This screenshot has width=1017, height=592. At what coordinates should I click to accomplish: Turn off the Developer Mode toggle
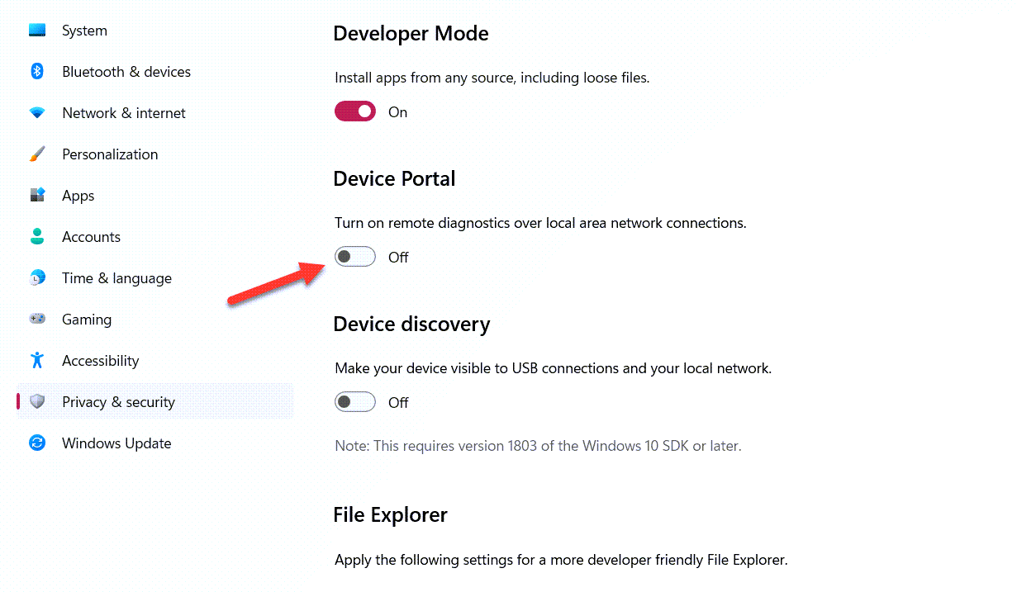(355, 111)
